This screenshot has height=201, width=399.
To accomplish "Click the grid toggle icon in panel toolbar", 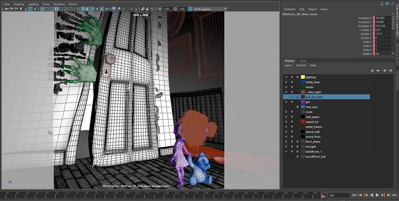I will click(x=42, y=9).
